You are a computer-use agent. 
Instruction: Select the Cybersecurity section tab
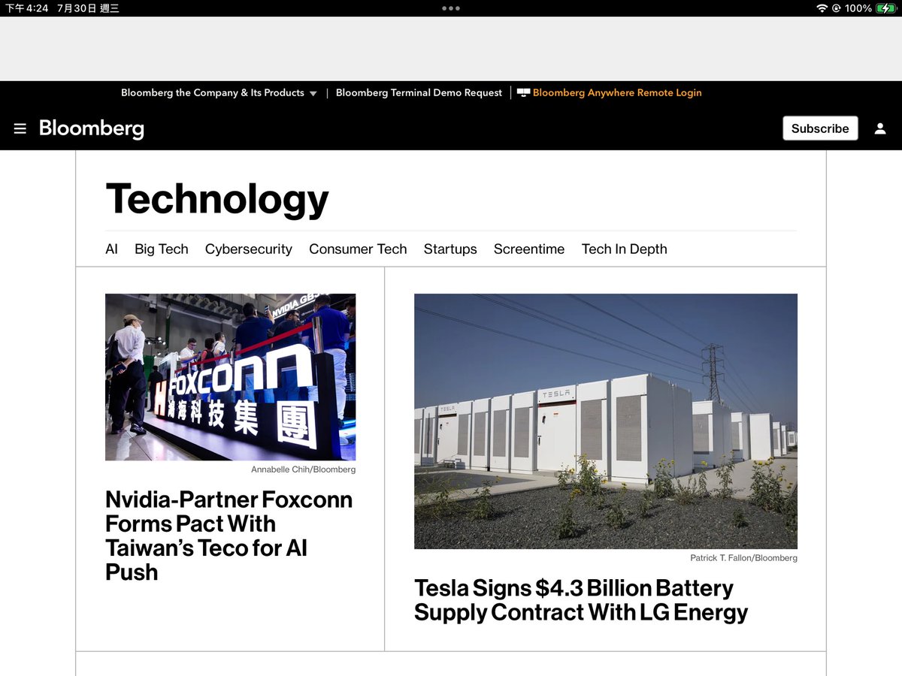249,249
